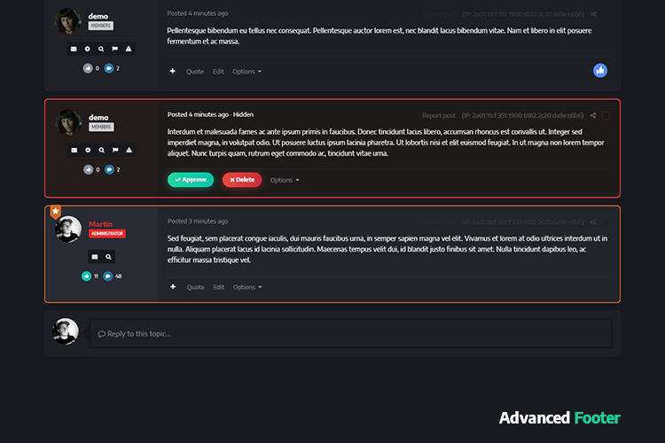
Task: Tick the hidden post's selection checkbox
Action: coord(606,116)
